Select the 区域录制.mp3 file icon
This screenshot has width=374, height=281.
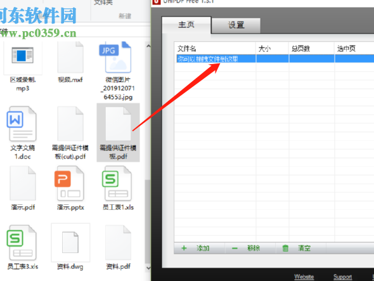(x=23, y=55)
